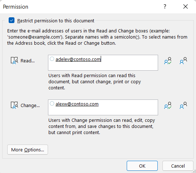This screenshot has width=196, height=173.
Task: Close the Permission dialog with X
Action: click(x=186, y=6)
